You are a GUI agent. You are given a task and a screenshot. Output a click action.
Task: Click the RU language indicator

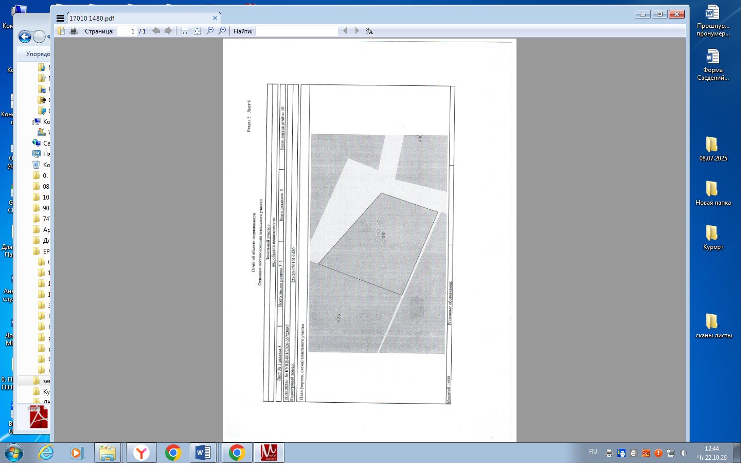pyautogui.click(x=593, y=452)
